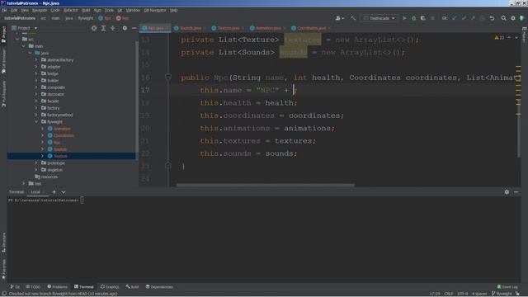The width and height of the screenshot is (528, 297).
Task: Click the warnings indicator at editor top right
Action: tap(500, 38)
